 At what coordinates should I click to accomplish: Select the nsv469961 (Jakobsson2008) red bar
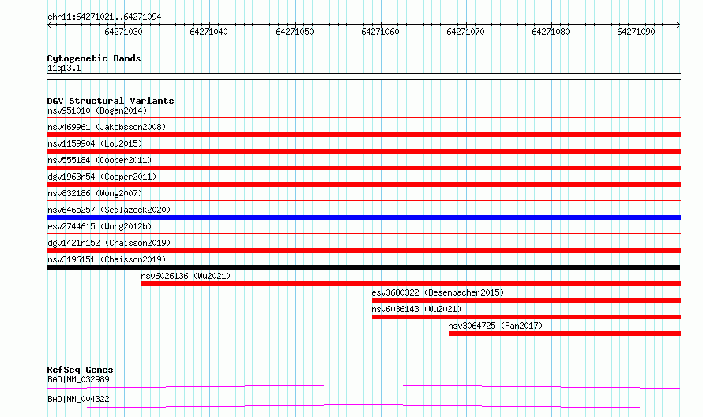(x=363, y=135)
